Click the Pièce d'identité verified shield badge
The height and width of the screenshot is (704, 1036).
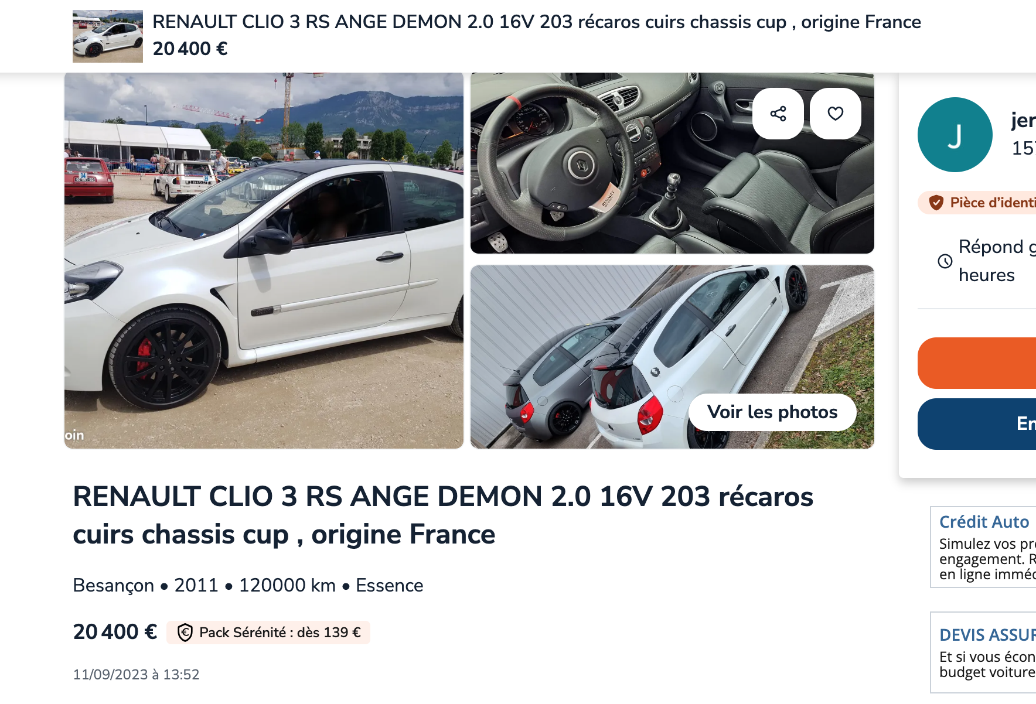[x=936, y=203]
